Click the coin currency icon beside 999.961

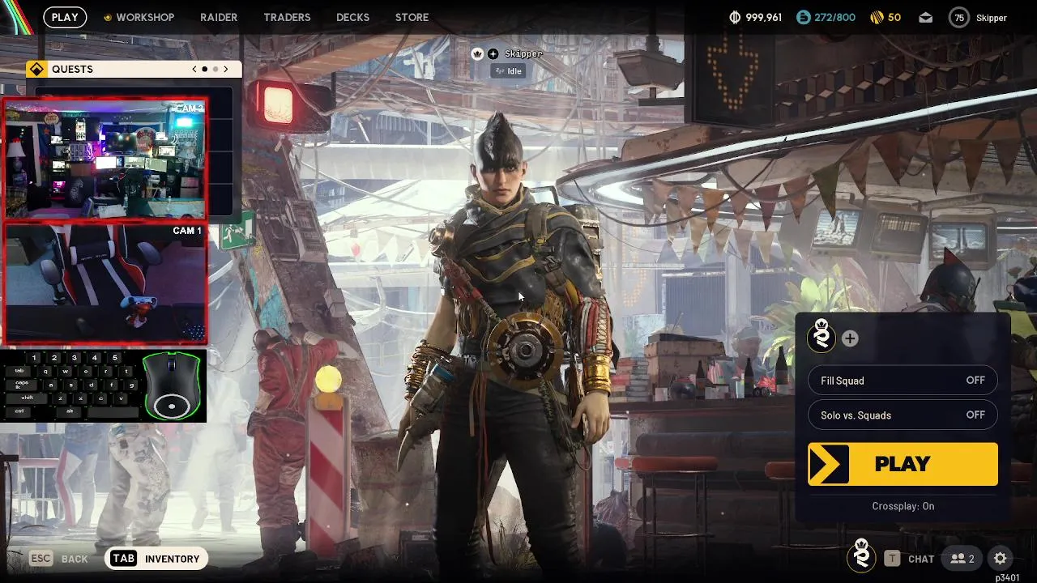pyautogui.click(x=736, y=17)
